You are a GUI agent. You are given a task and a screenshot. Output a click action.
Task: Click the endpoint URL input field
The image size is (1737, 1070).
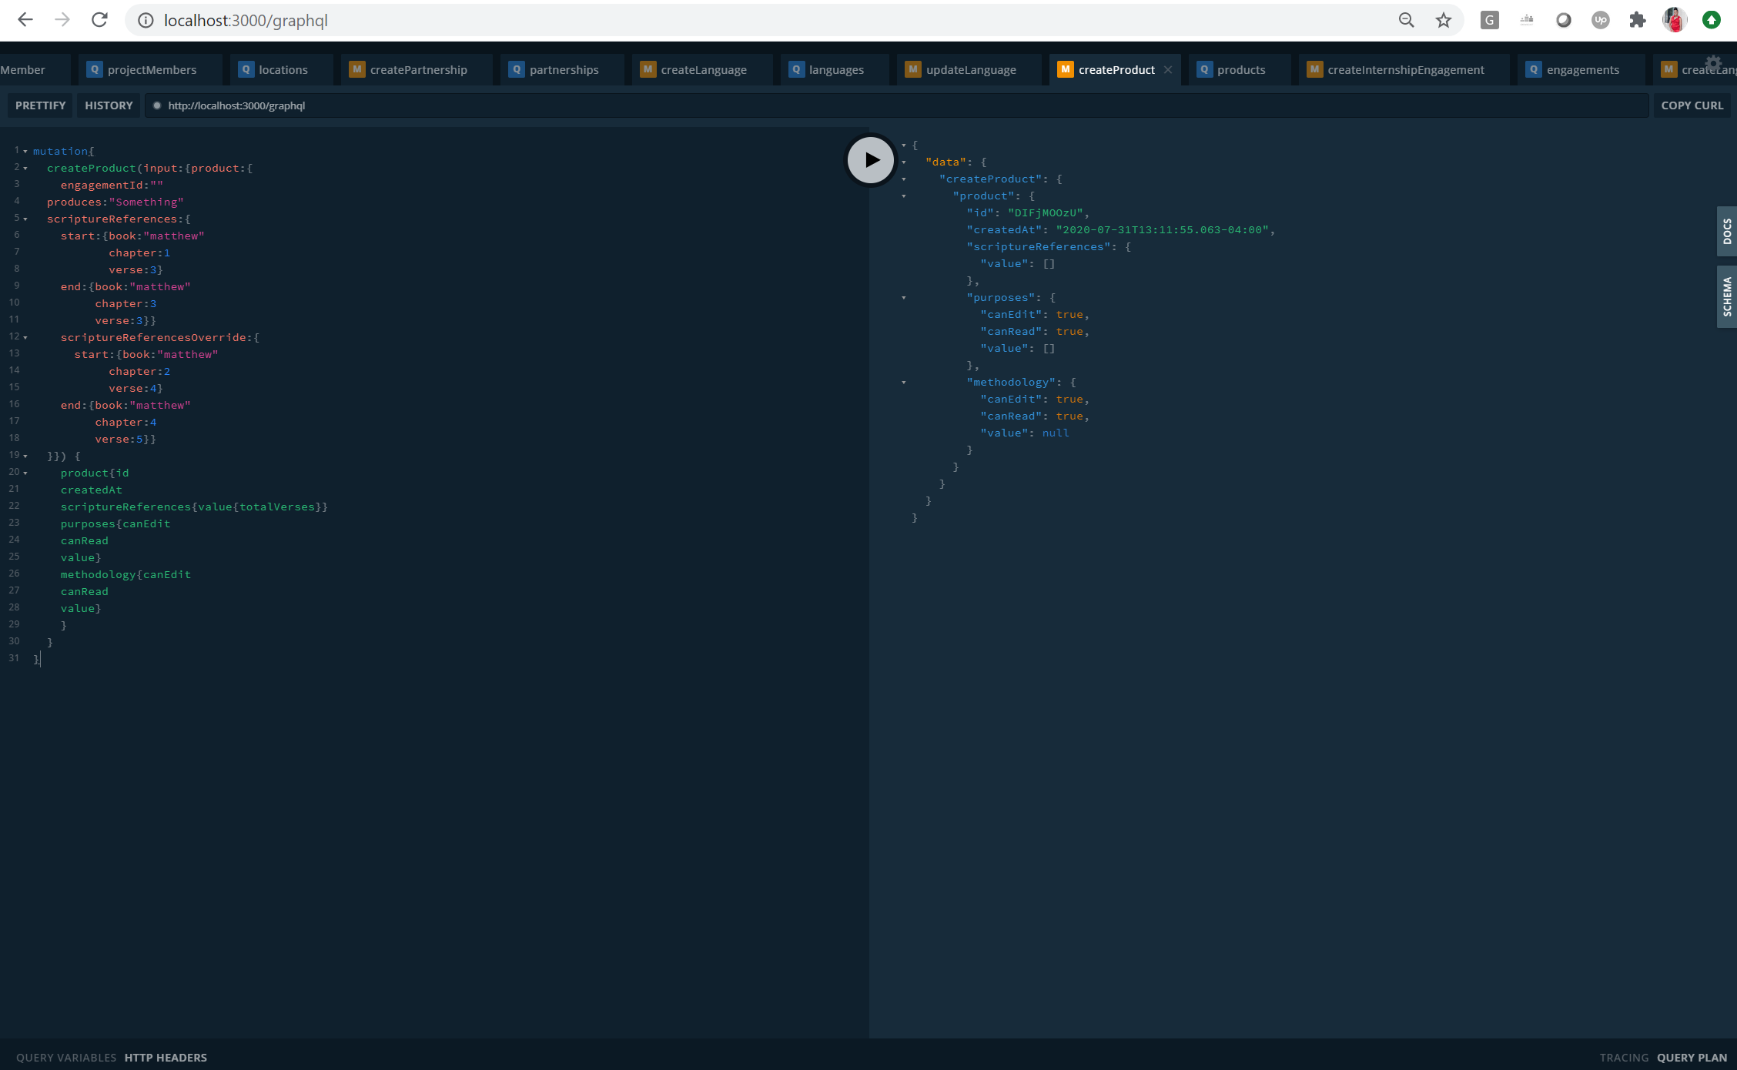point(897,105)
